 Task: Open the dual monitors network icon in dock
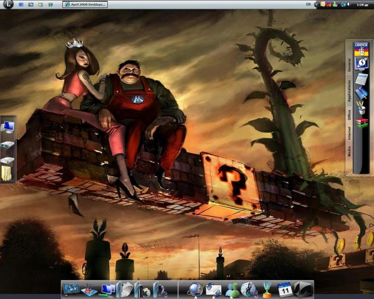tap(107, 290)
